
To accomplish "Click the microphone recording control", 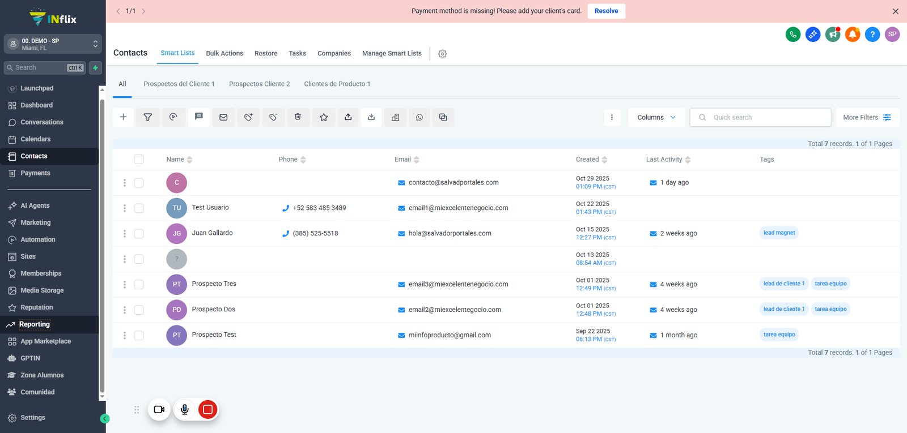I will pyautogui.click(x=185, y=409).
